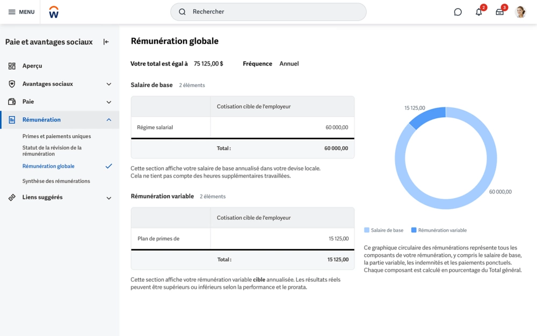Open user profile avatar
Screen dimensions: 537x336
point(520,12)
